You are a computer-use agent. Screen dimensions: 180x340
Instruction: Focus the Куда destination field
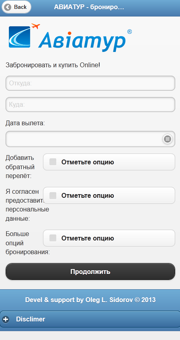[90, 104]
